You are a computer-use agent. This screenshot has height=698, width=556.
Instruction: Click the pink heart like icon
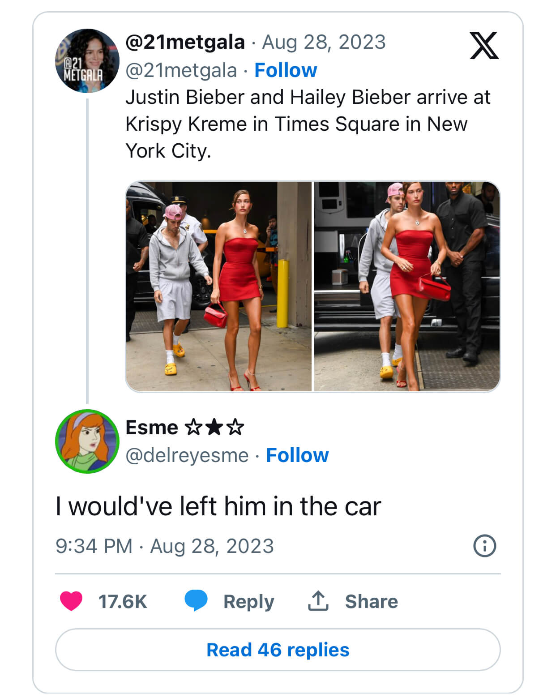pyautogui.click(x=71, y=601)
